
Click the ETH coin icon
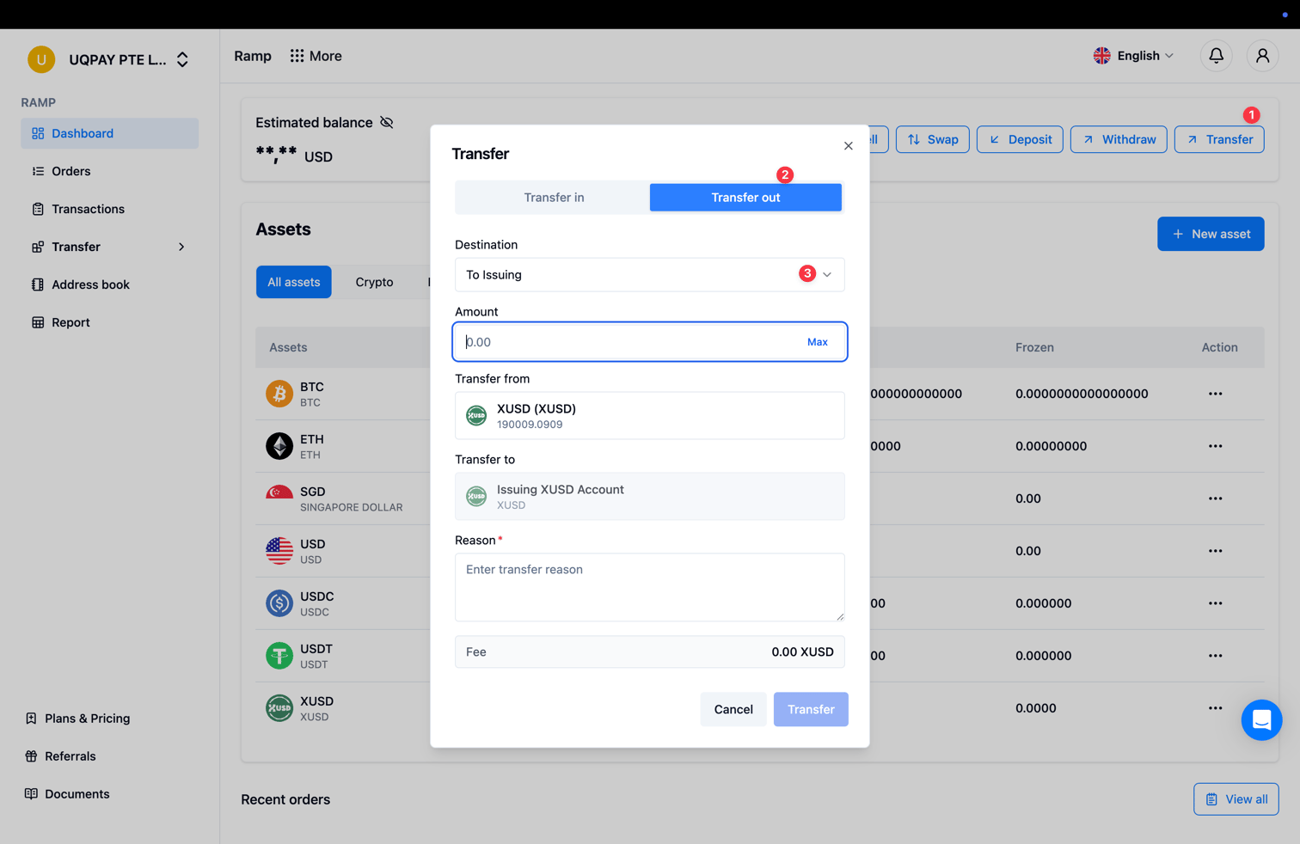click(x=279, y=446)
